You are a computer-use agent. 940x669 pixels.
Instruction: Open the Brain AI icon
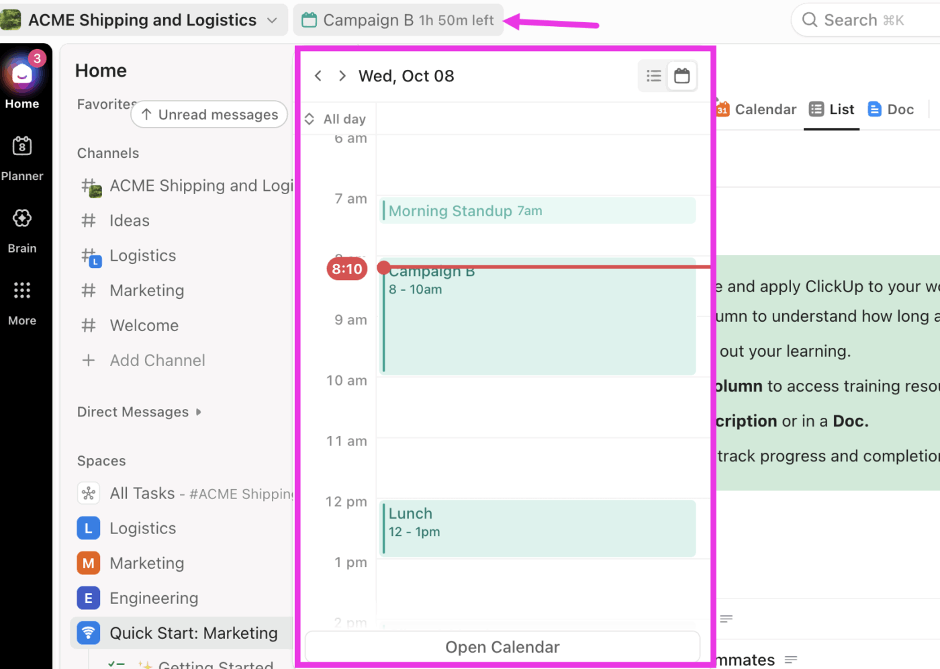coord(22,218)
